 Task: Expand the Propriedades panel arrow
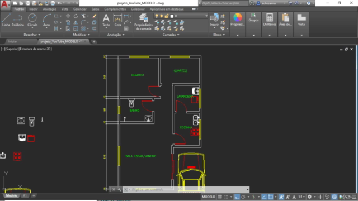coord(237,35)
